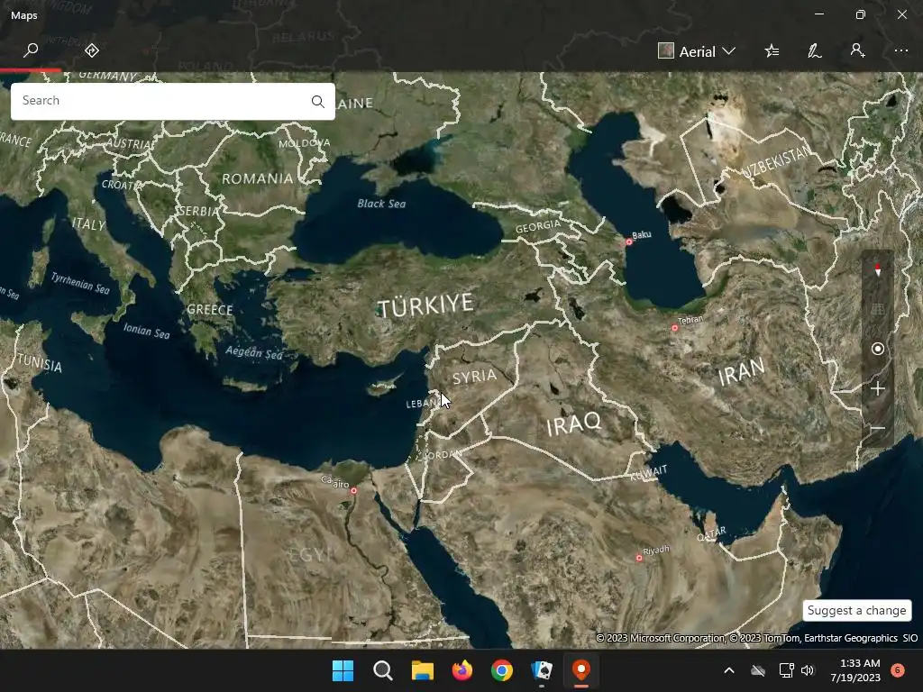Click the magnifier button inside search box
The image size is (923, 692).
(318, 101)
